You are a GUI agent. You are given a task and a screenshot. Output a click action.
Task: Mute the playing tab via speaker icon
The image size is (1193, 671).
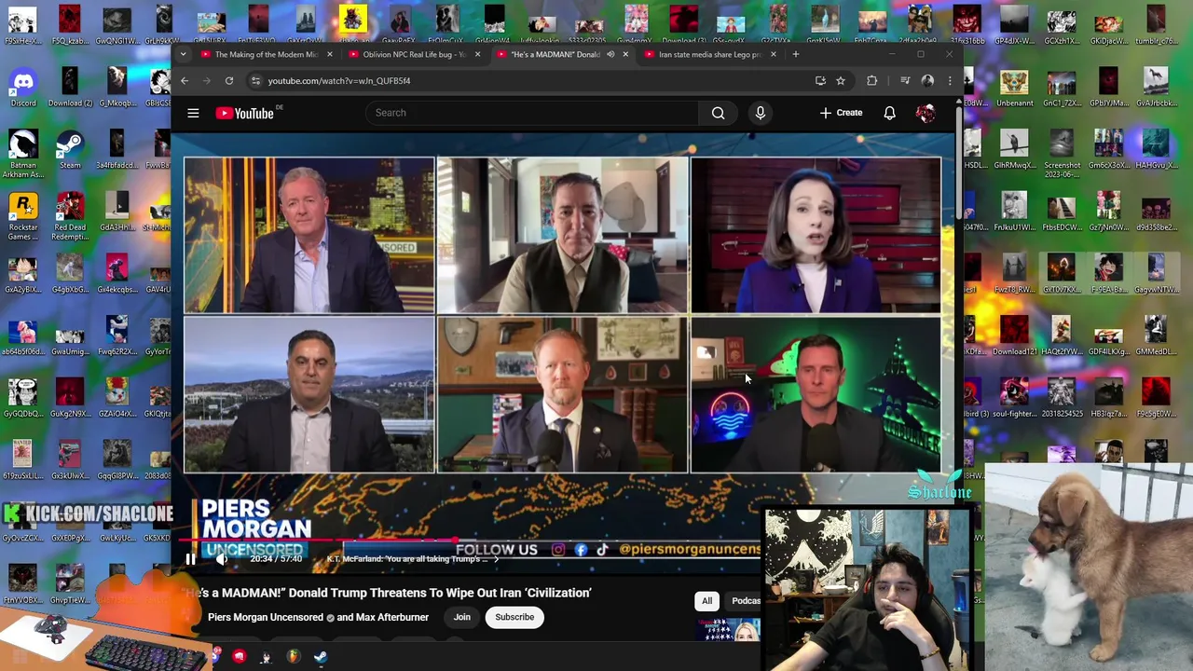610,54
